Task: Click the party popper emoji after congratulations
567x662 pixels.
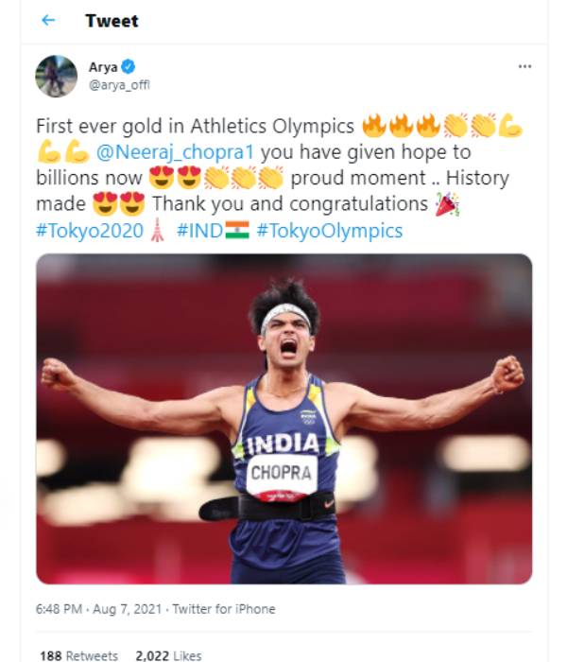Action: click(447, 204)
